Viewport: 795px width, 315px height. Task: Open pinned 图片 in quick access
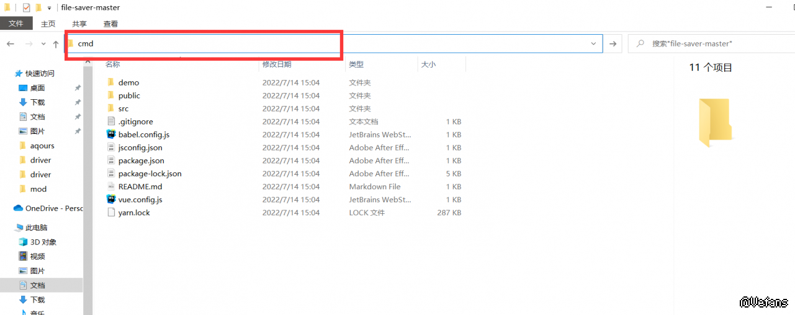[x=37, y=131]
